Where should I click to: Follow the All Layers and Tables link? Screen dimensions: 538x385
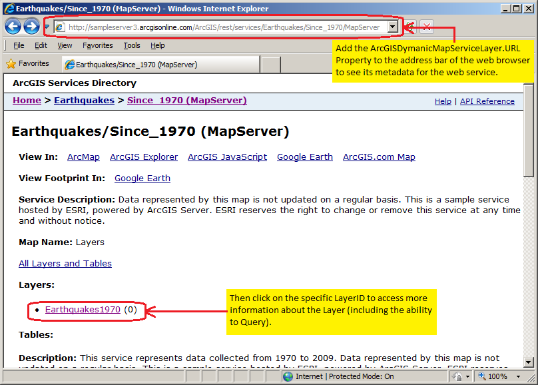pyautogui.click(x=65, y=263)
